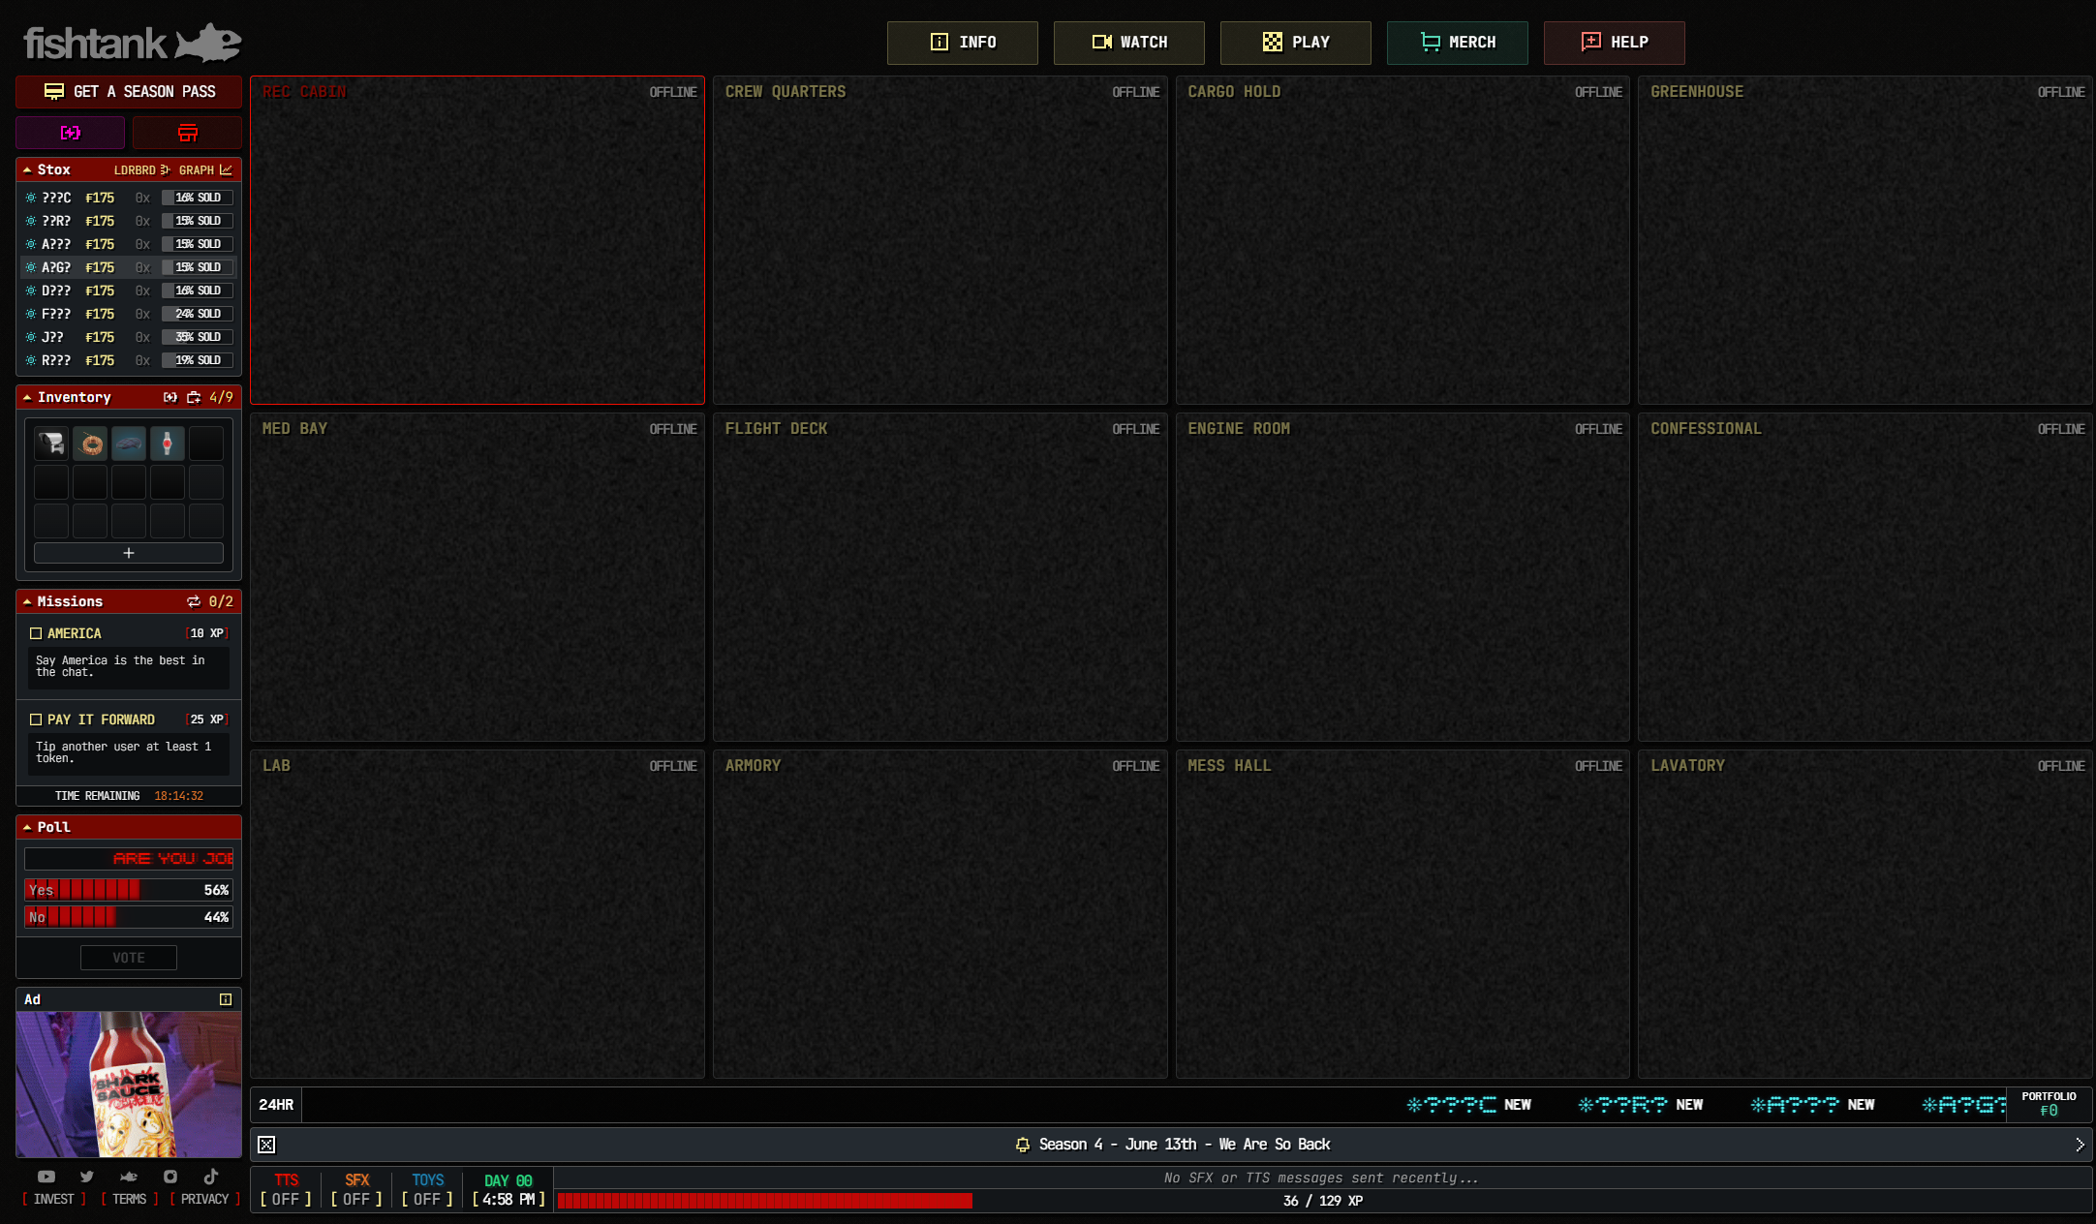Click the 24% SOLD bar for F???
The image size is (2096, 1224).
(198, 314)
